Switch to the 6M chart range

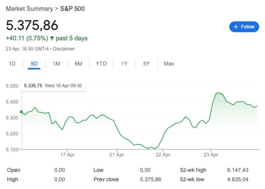pyautogui.click(x=78, y=64)
